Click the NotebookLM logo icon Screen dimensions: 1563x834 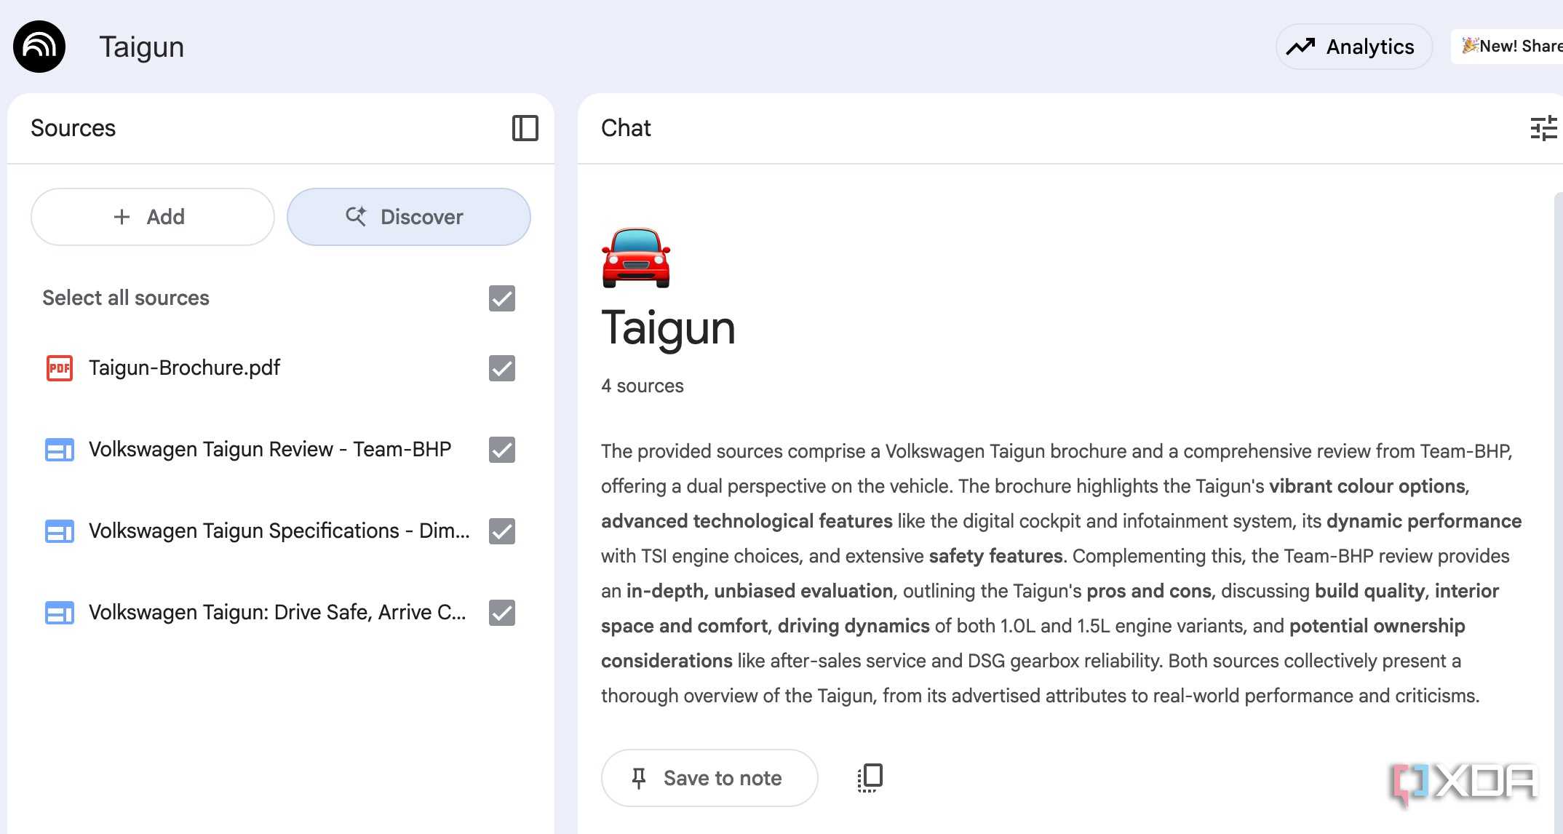pyautogui.click(x=39, y=47)
